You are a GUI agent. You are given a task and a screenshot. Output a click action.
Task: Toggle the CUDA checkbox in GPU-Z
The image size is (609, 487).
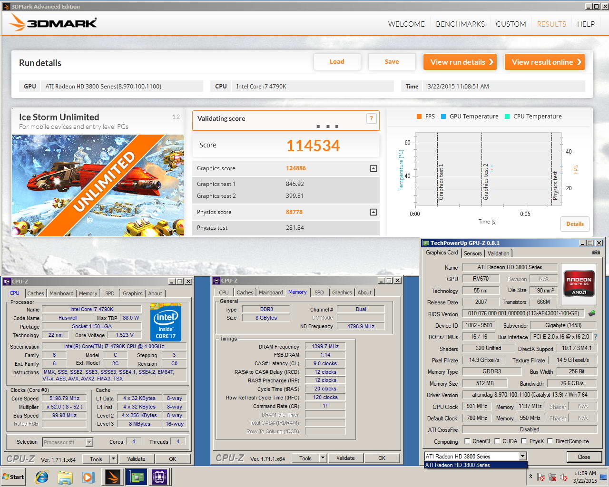pyautogui.click(x=497, y=441)
